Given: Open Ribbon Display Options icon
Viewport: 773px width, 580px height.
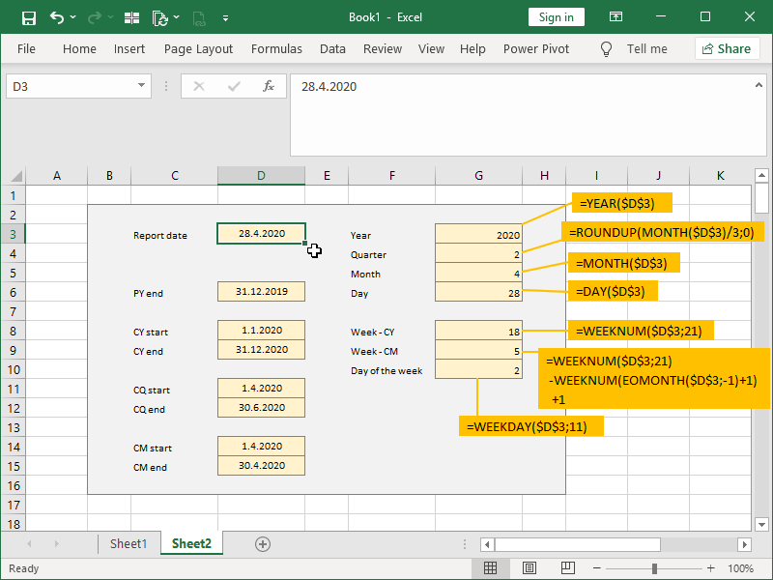Looking at the screenshot, I should click(616, 16).
